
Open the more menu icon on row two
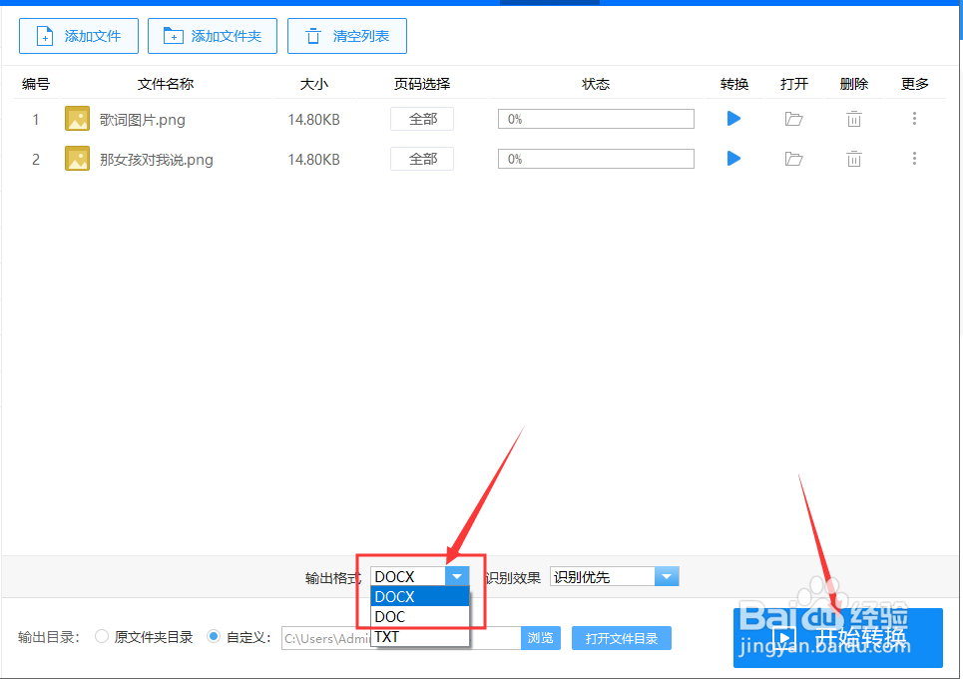click(x=914, y=158)
